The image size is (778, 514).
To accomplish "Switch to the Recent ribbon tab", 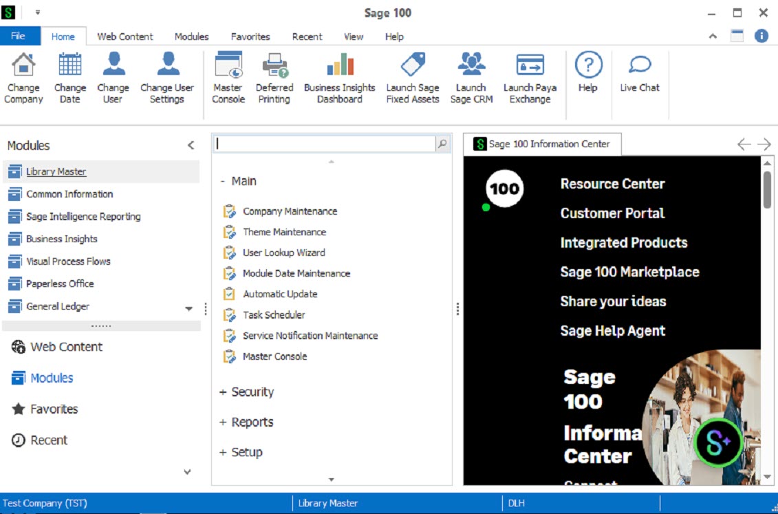I will click(x=307, y=36).
